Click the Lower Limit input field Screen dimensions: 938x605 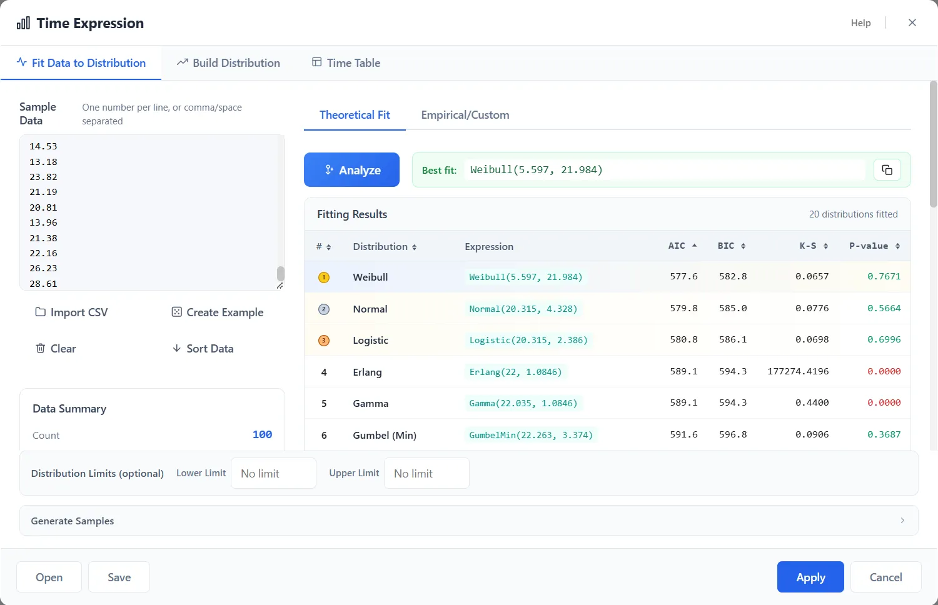[x=273, y=473]
